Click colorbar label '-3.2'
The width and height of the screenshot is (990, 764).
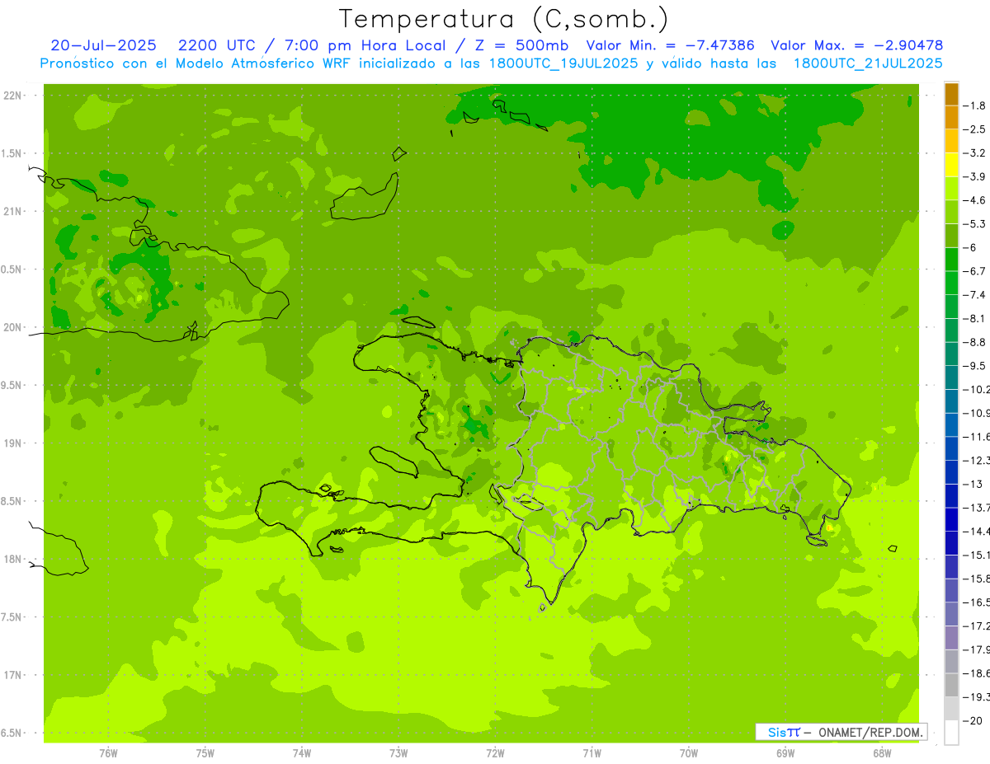click(973, 153)
